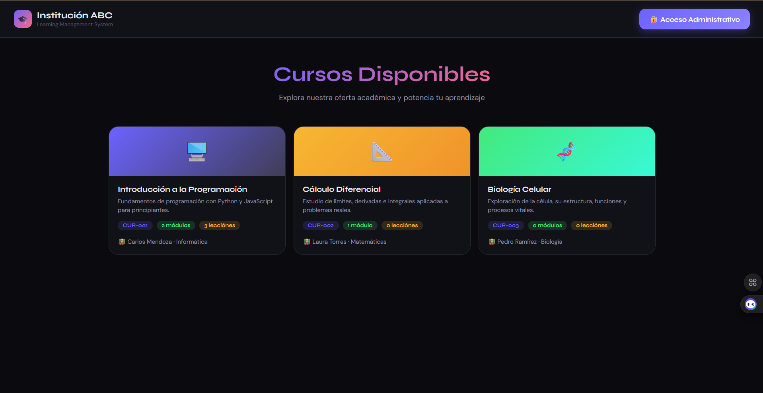The width and height of the screenshot is (763, 393).
Task: Click orange banner of Cálculo card
Action: pos(382,151)
